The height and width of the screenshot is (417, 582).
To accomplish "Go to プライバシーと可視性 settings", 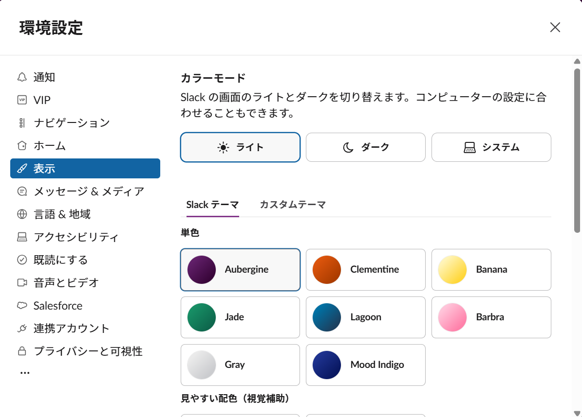I will 88,351.
